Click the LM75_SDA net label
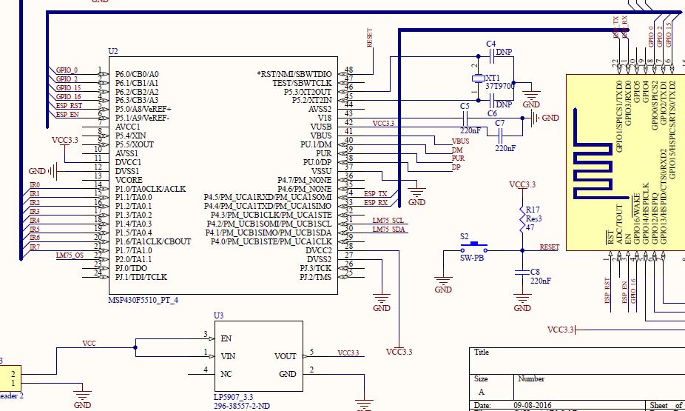Screen dimensions: 685x411 (x=388, y=229)
